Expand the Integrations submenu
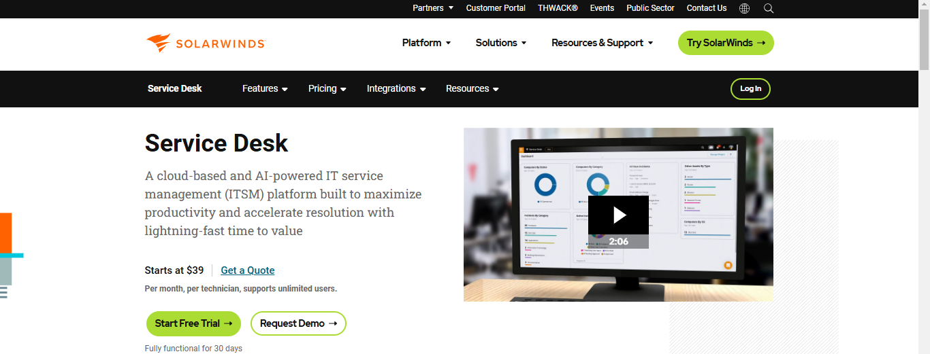930x354 pixels. coord(396,88)
